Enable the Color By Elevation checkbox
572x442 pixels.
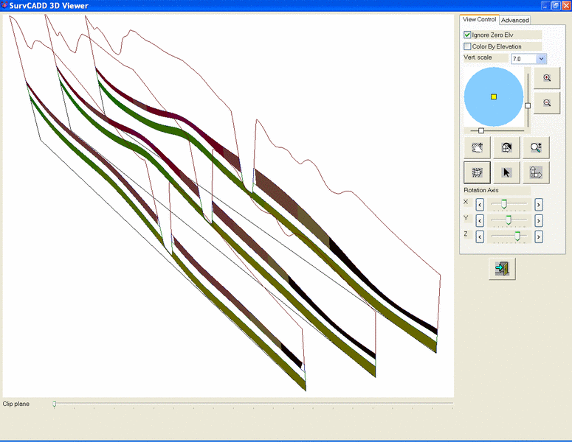tap(467, 46)
